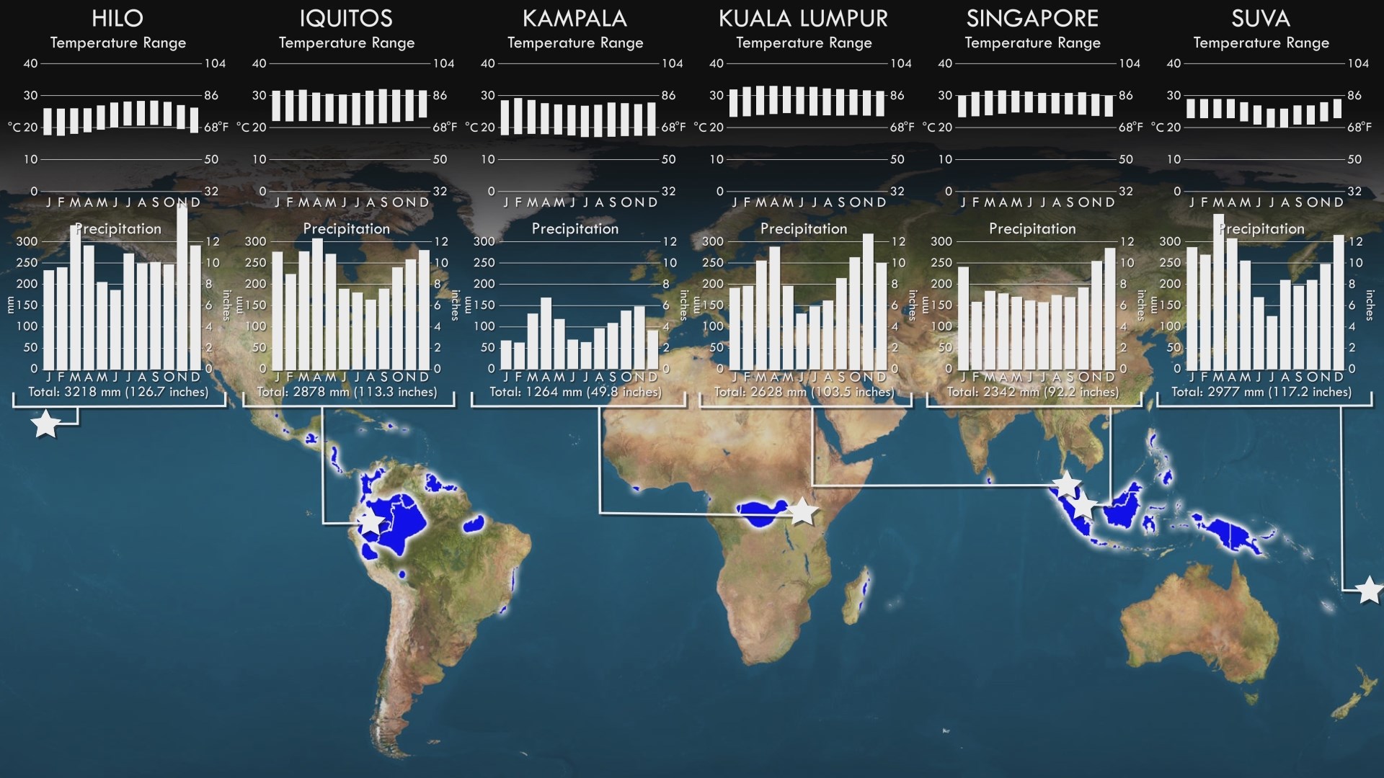The width and height of the screenshot is (1384, 778).
Task: Click the Suva total rainfall text
Action: pyautogui.click(x=1262, y=392)
